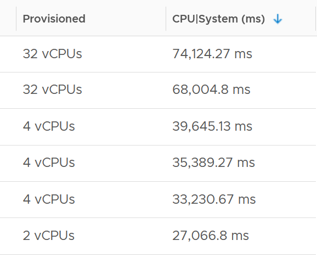Screen dimensions: 317x257
Task: Click divider between Provisioned and CPU|System headers
Action: pyautogui.click(x=166, y=19)
